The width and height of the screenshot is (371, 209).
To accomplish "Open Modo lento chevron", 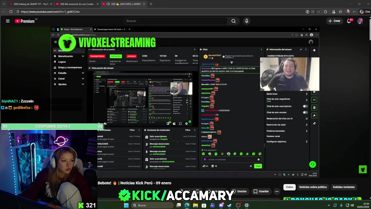I will [306, 94].
